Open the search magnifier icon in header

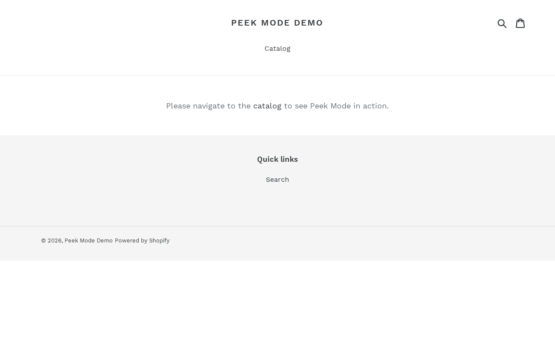[502, 23]
